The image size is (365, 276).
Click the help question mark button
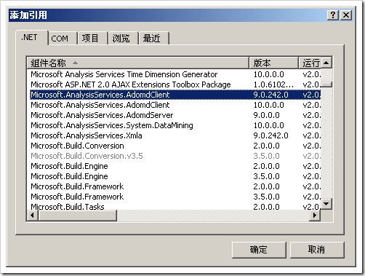point(333,15)
